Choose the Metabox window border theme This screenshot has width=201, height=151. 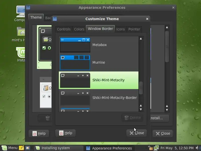(x=98, y=45)
